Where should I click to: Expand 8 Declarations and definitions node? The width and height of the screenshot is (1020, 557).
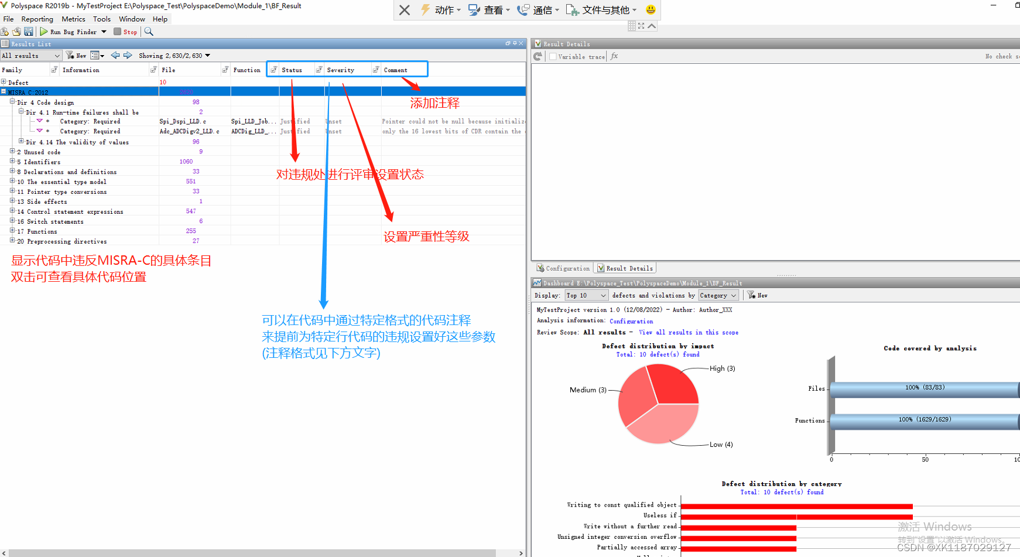[12, 171]
